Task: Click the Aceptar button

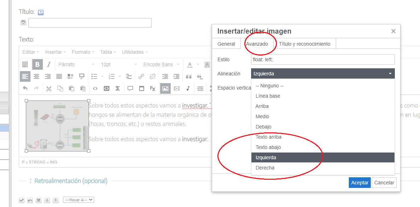Action: click(x=359, y=183)
